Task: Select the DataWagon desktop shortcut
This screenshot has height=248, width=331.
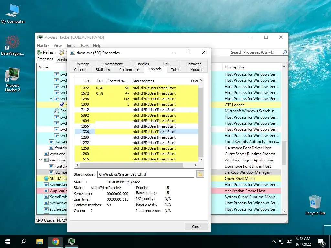Action: click(13, 45)
